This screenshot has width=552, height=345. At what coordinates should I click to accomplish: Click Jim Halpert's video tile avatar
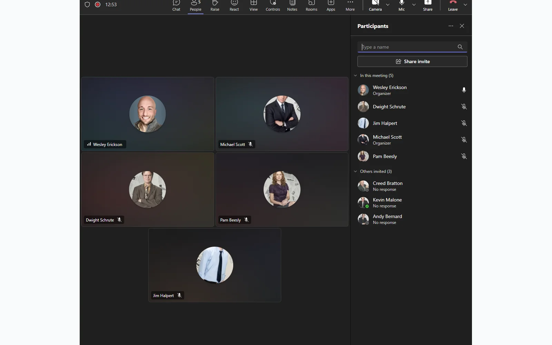click(x=215, y=265)
